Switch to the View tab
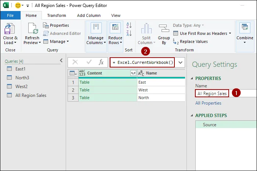The width and height of the screenshot is (257, 171). (116, 15)
